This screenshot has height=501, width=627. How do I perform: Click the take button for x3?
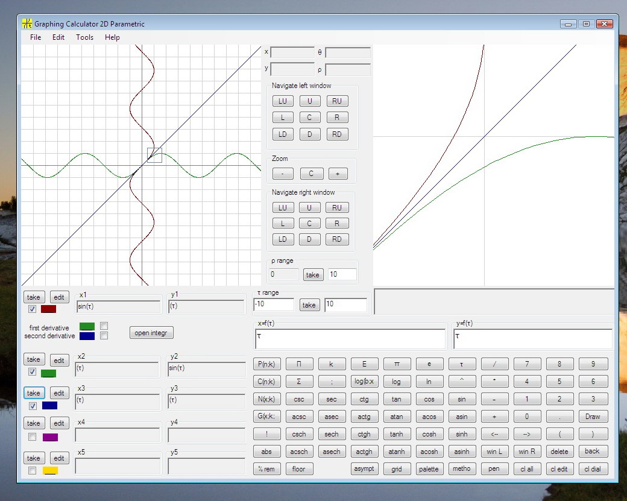coord(34,393)
